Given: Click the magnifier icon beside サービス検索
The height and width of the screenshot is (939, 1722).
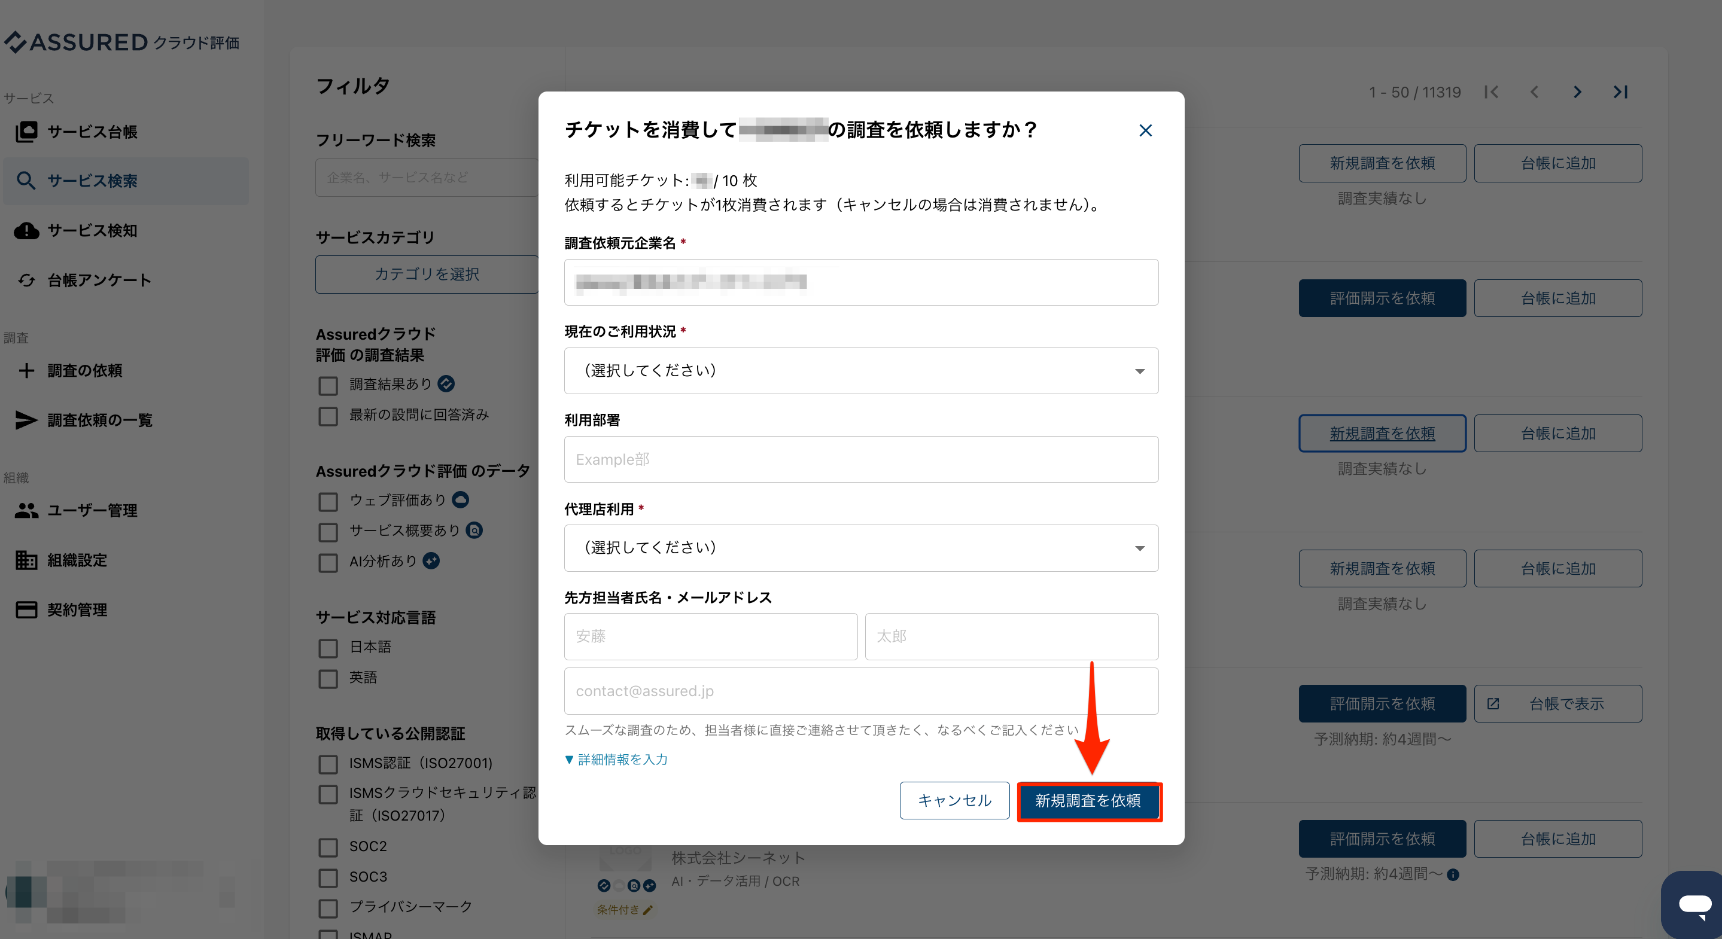Looking at the screenshot, I should (26, 181).
